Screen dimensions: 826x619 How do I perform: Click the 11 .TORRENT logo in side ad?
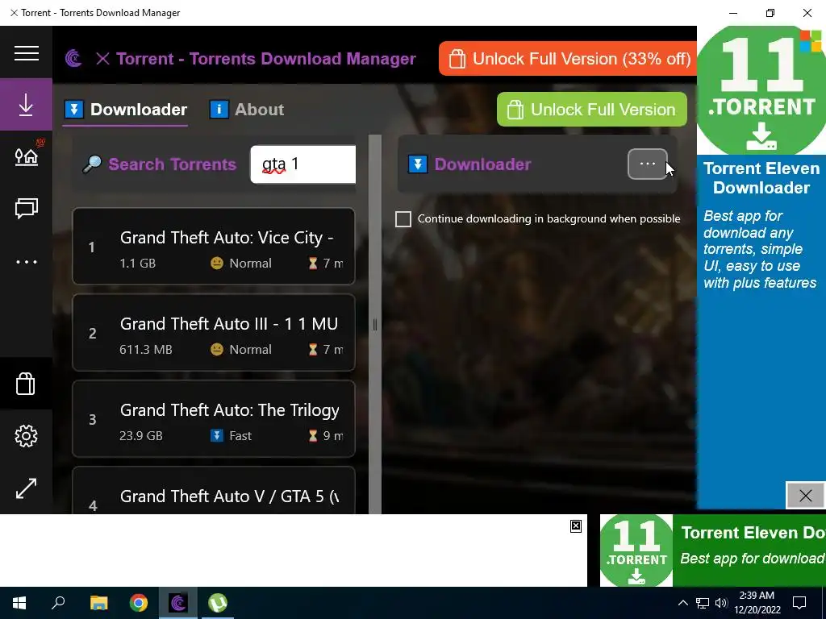tap(761, 89)
